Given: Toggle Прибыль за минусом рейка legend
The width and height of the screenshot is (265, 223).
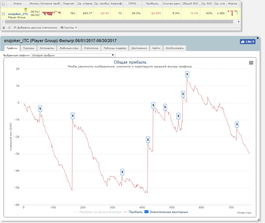Looking at the screenshot, I should [98, 212].
